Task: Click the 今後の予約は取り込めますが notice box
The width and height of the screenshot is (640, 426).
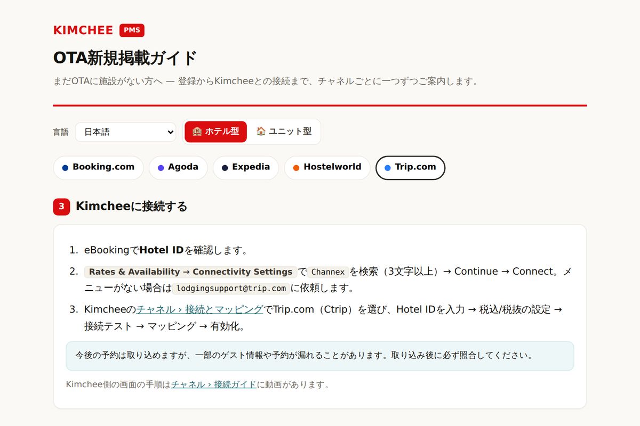Action: [320, 356]
